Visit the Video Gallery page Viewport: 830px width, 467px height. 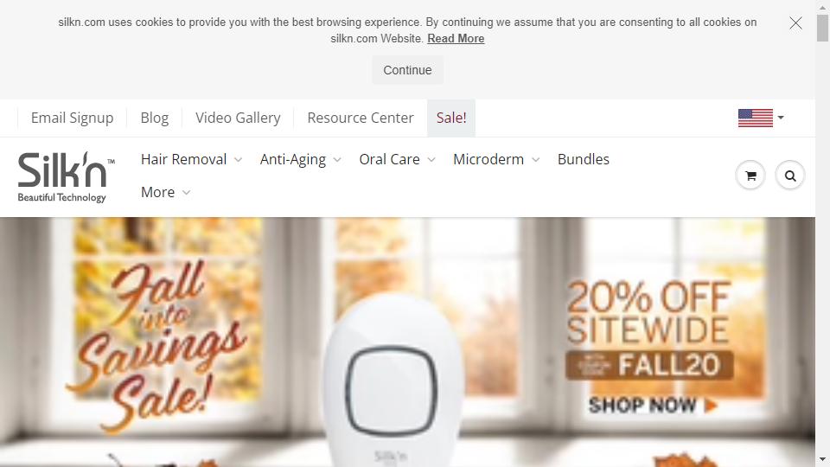coord(238,118)
